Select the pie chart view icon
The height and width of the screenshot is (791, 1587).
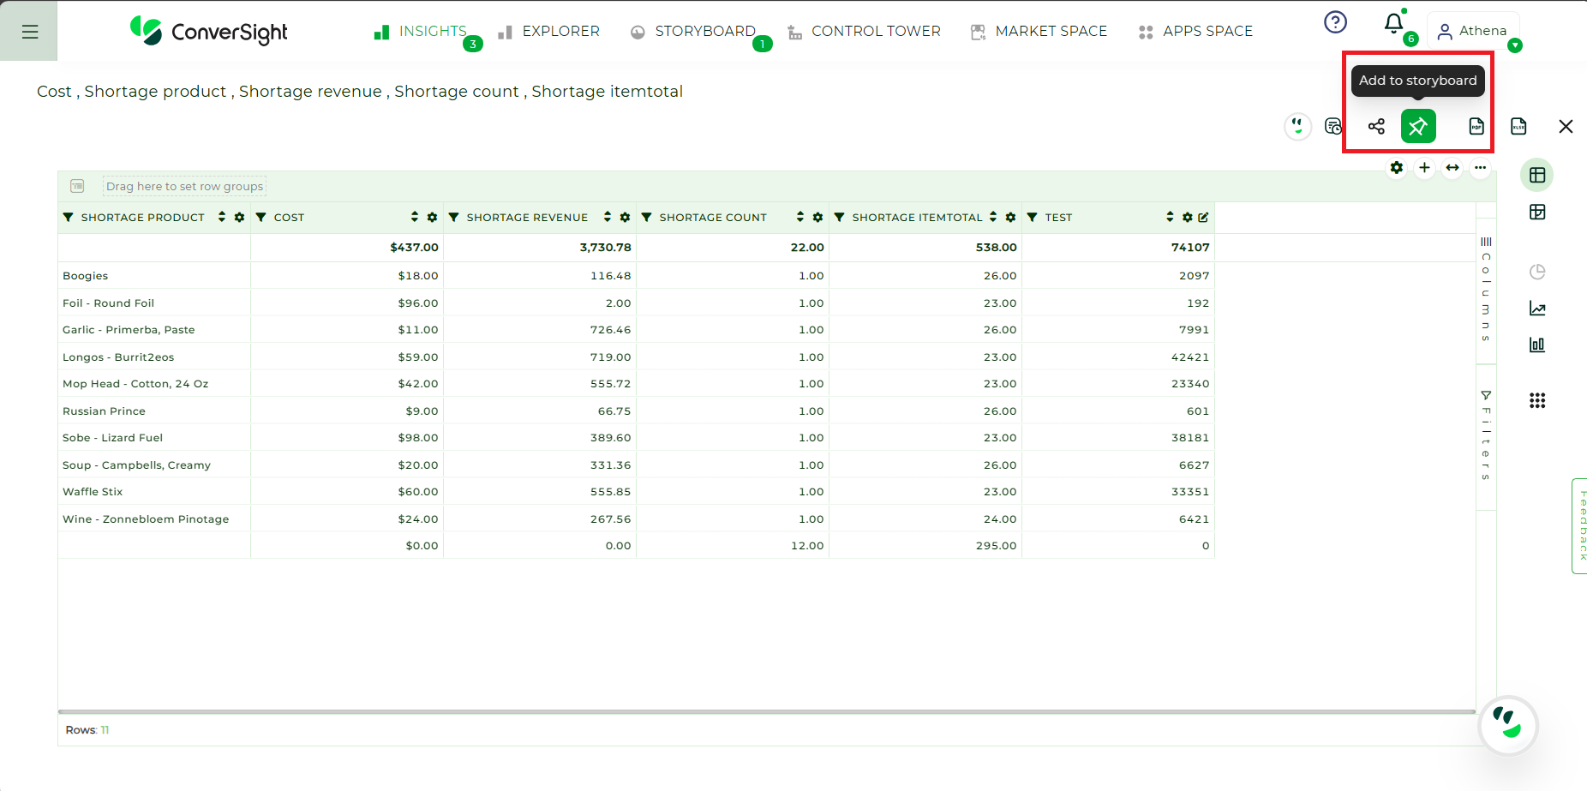pyautogui.click(x=1537, y=272)
